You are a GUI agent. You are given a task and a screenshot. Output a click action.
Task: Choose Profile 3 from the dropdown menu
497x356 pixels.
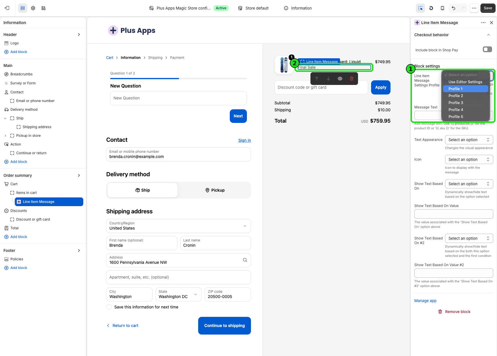[x=466, y=103]
